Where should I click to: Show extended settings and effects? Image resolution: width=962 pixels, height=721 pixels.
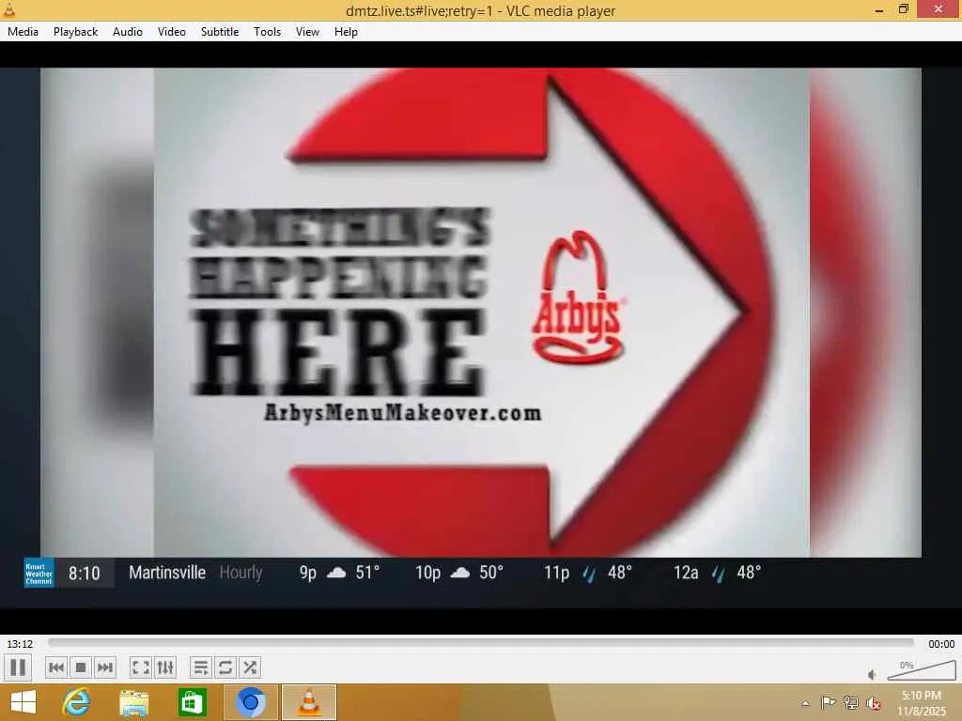[x=165, y=667]
